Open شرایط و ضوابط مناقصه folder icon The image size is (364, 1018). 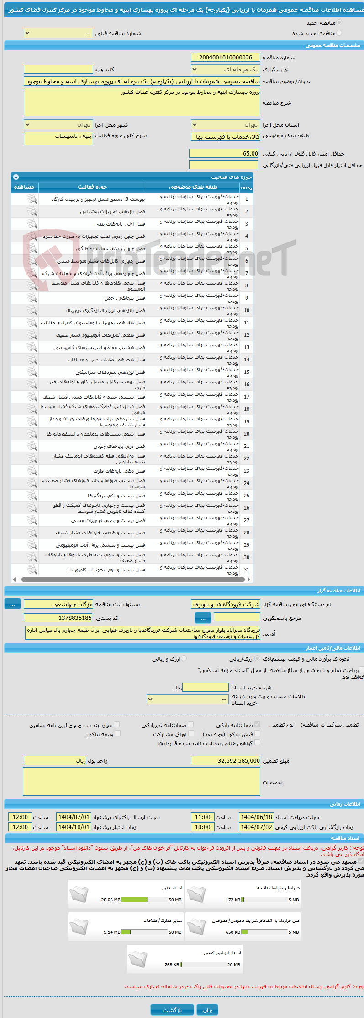[x=197, y=894]
